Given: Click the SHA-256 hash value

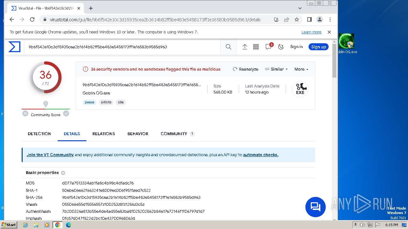Looking at the screenshot, I should [x=131, y=197].
